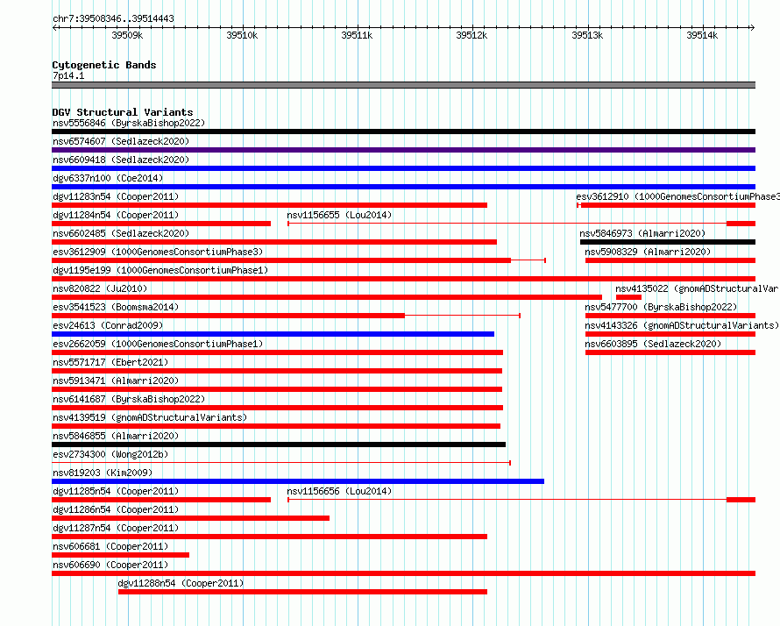Screen dimensions: 780x626
Task: Click the 39513k ruler position label
Action: pos(587,35)
